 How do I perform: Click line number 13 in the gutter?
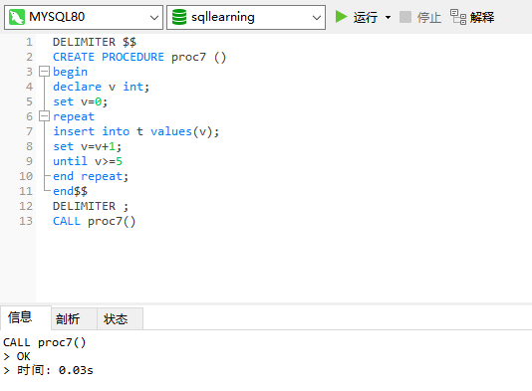pyautogui.click(x=26, y=221)
